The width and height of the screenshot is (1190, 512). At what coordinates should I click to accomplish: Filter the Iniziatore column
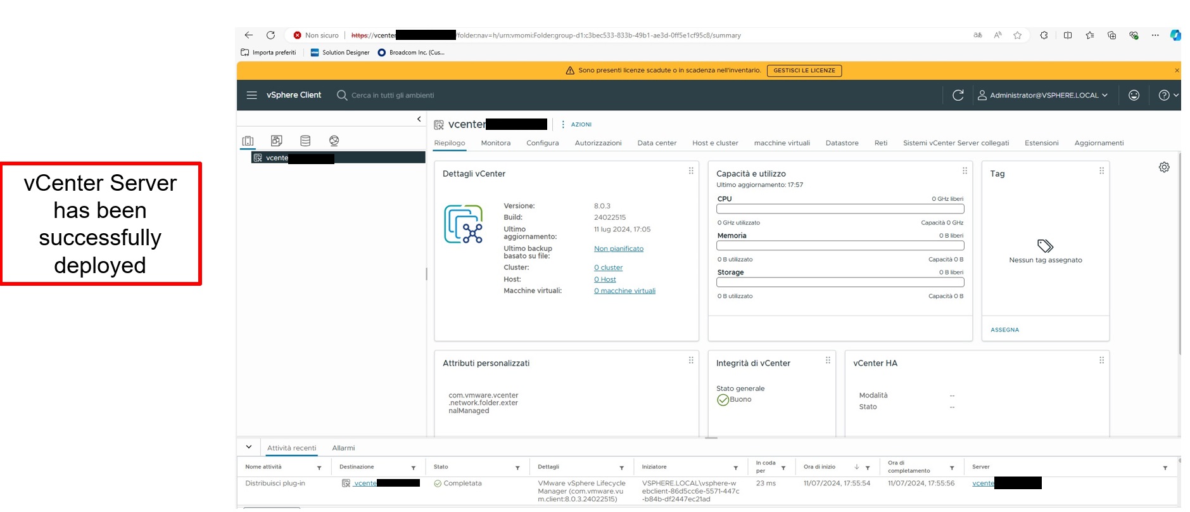tap(736, 468)
